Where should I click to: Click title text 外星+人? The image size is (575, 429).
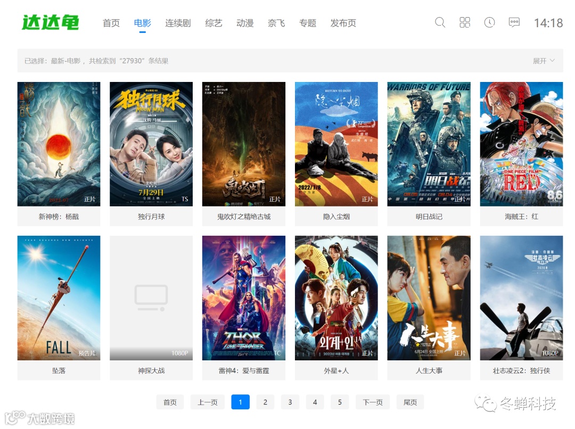336,370
